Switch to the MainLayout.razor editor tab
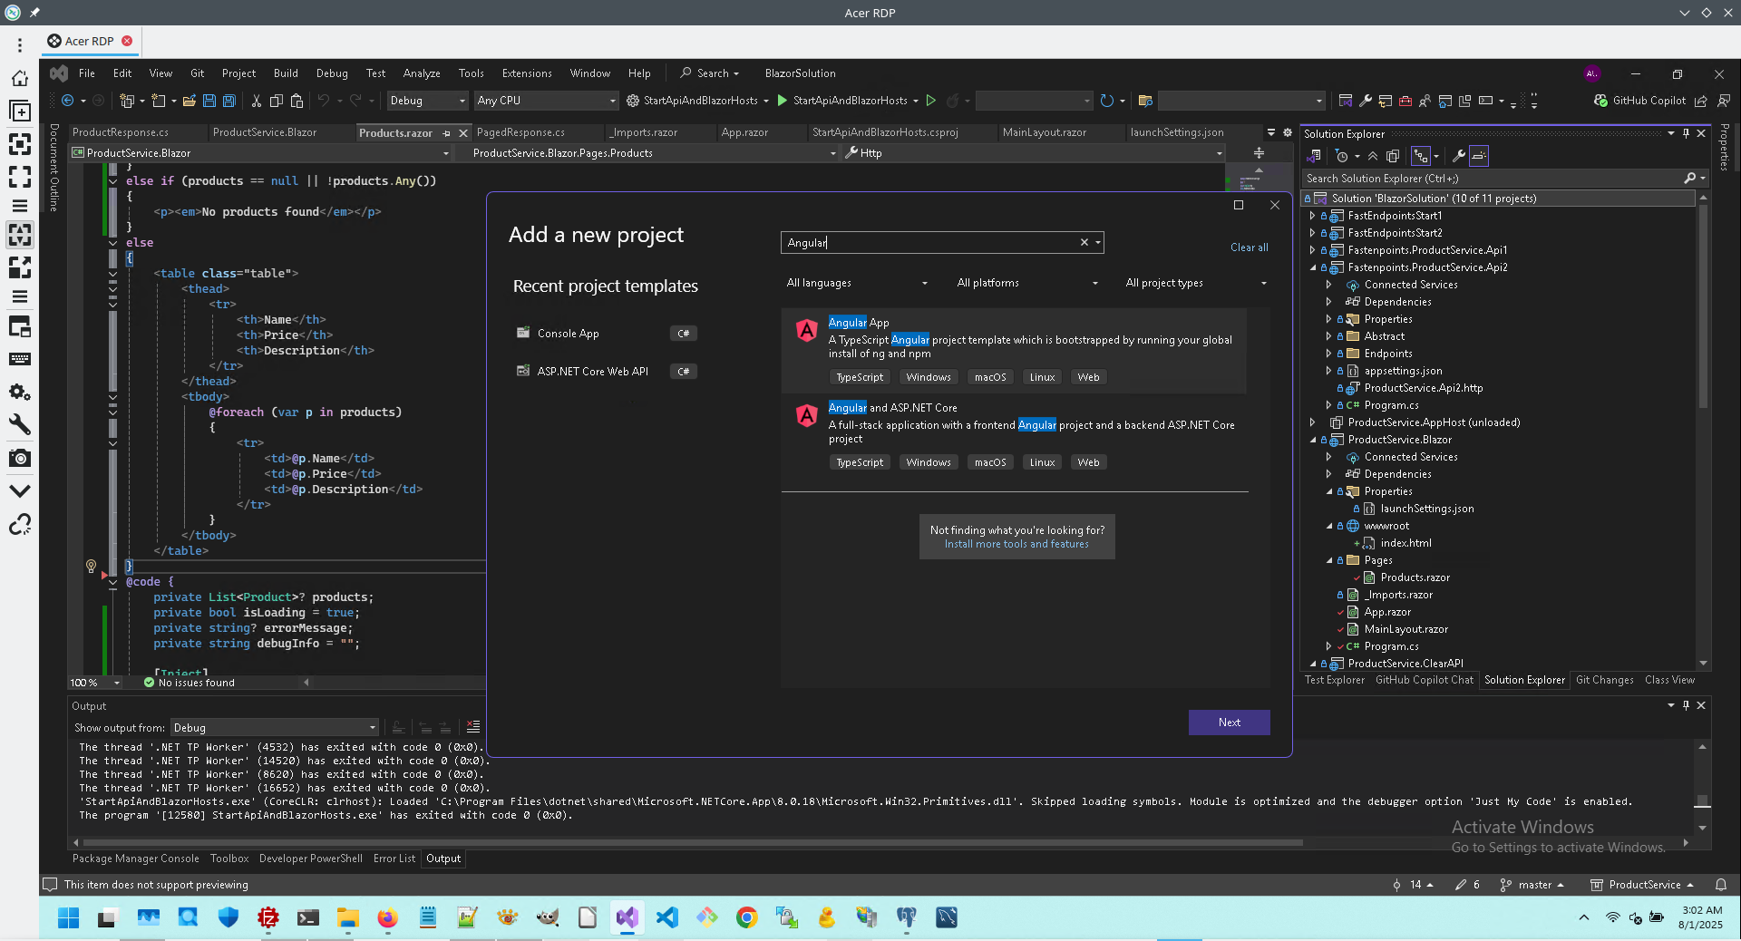The image size is (1741, 941). click(1044, 132)
